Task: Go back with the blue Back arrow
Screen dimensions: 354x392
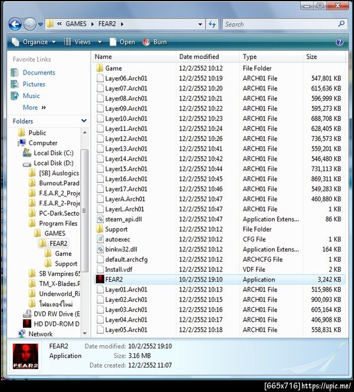Action: (x=15, y=25)
